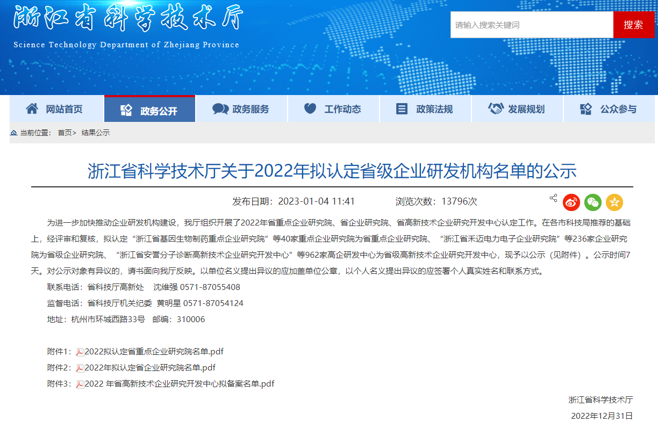Open the 发展规划 navigation tab

pyautogui.click(x=517, y=109)
